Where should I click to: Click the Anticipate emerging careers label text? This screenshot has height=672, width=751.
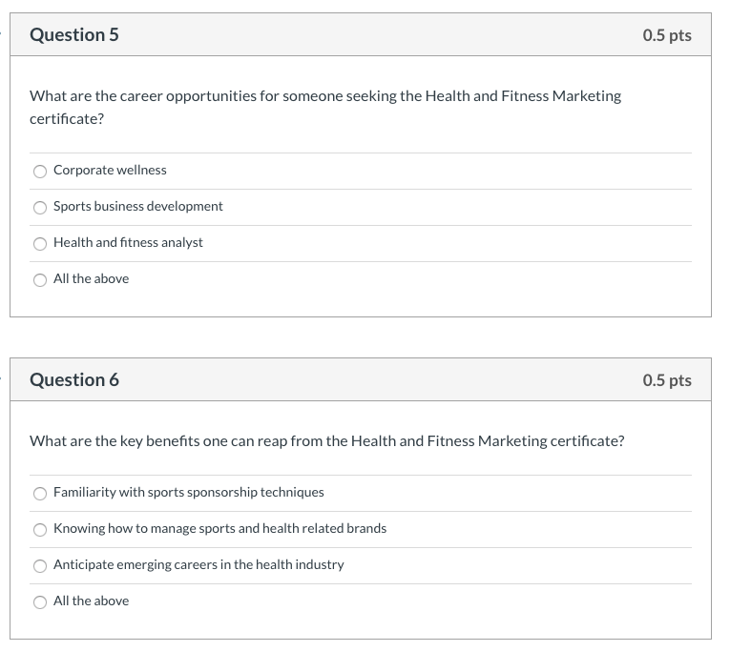pos(198,565)
